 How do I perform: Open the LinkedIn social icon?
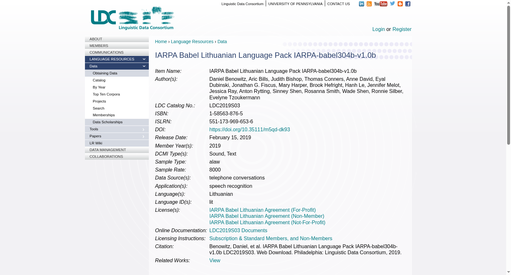click(362, 4)
